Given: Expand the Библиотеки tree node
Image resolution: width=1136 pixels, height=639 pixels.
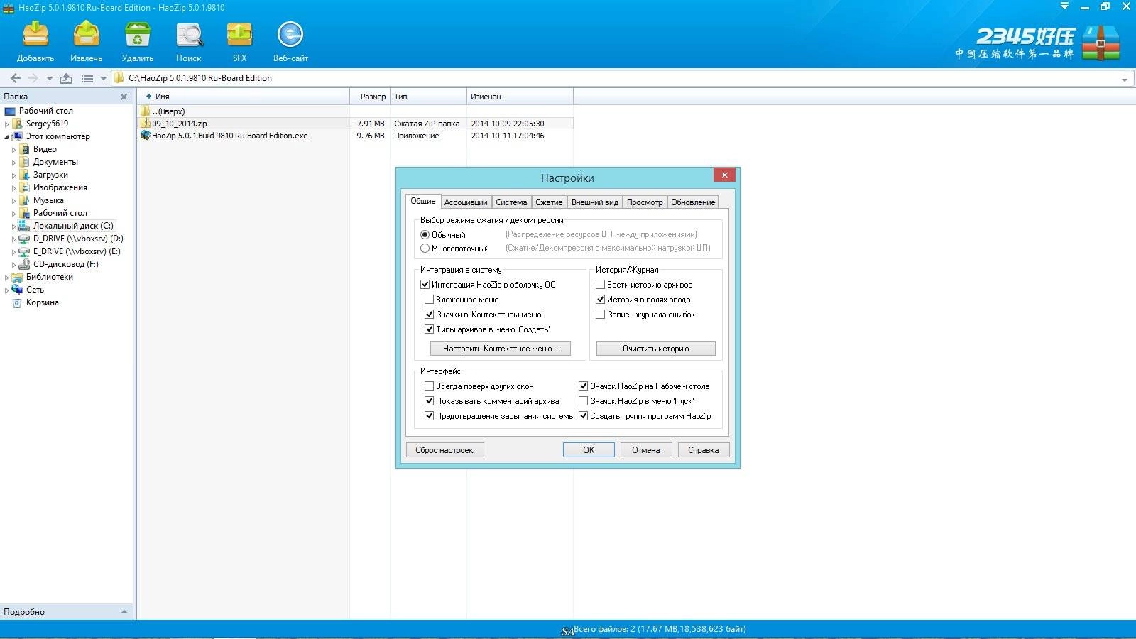Looking at the screenshot, I should coord(7,277).
